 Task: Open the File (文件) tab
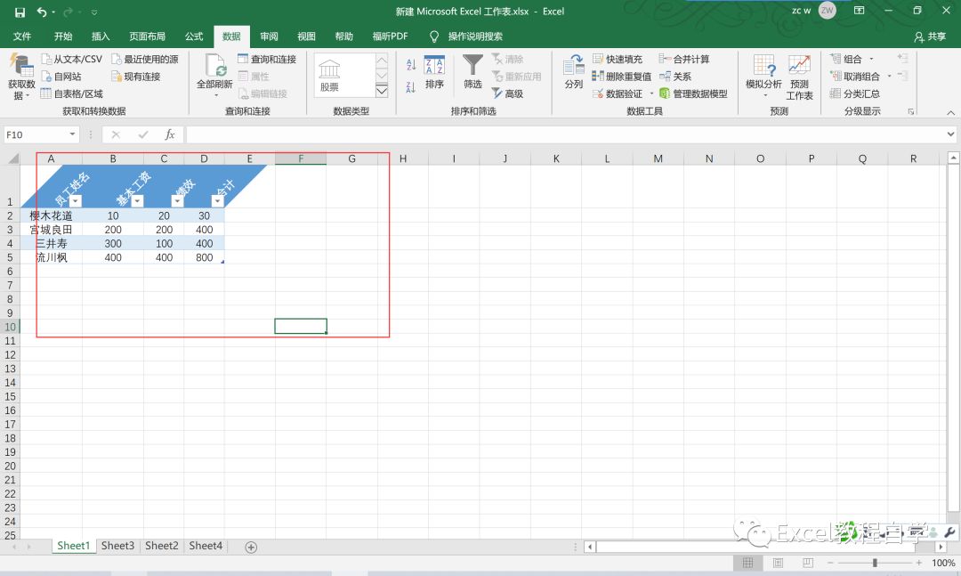(x=22, y=37)
